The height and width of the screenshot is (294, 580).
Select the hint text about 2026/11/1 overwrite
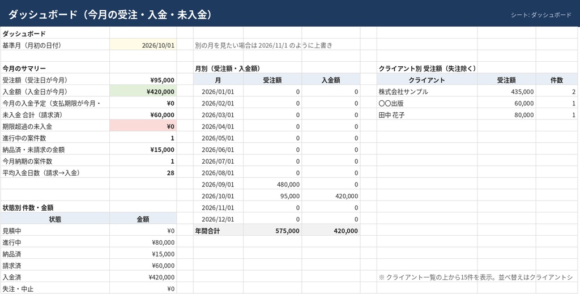(x=264, y=45)
